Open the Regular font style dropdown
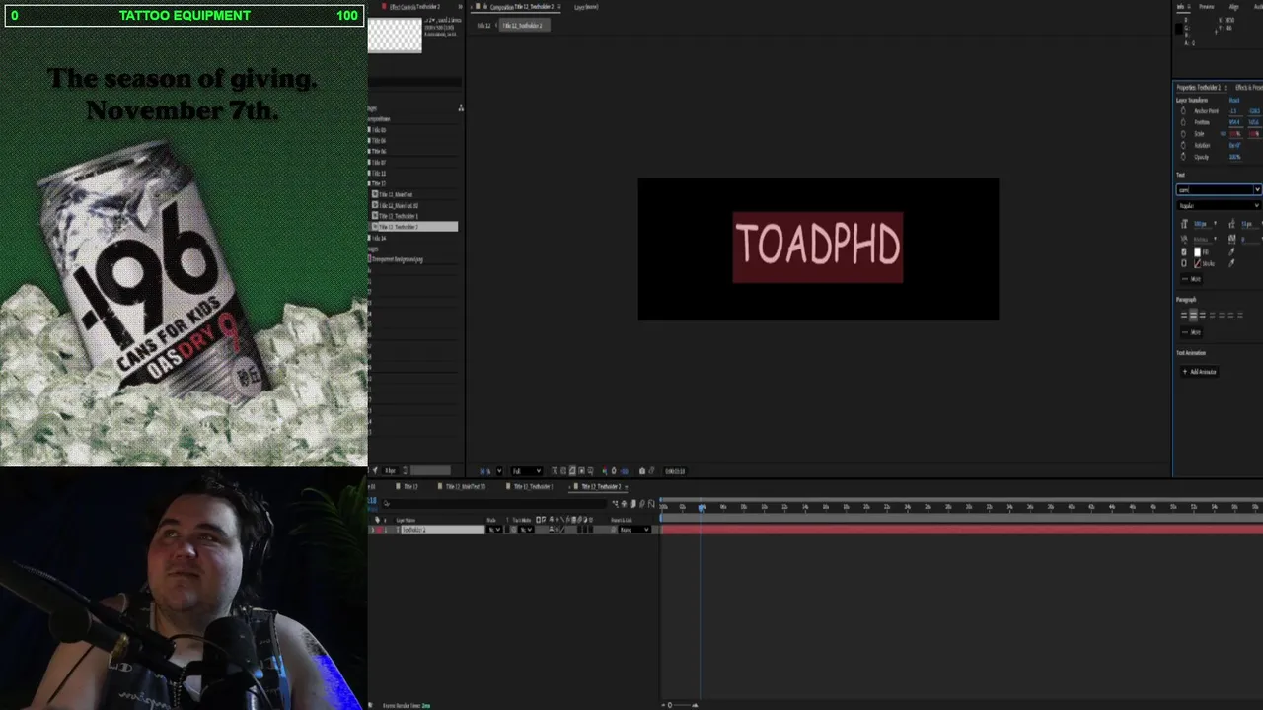This screenshot has height=710, width=1263. pos(1219,205)
